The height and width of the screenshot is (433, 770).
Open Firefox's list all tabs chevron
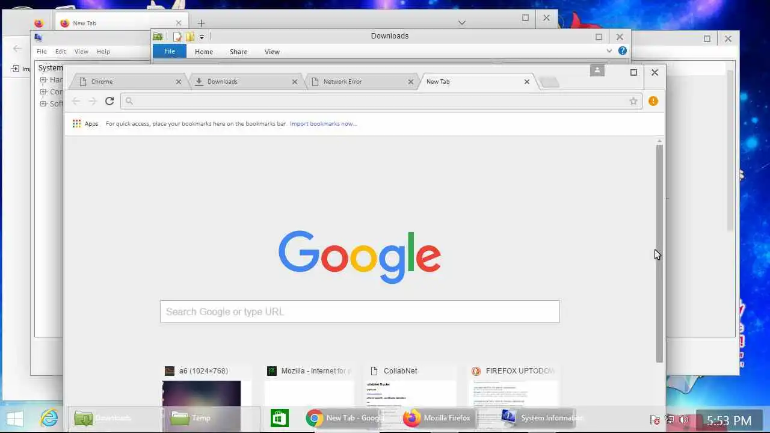pyautogui.click(x=461, y=23)
